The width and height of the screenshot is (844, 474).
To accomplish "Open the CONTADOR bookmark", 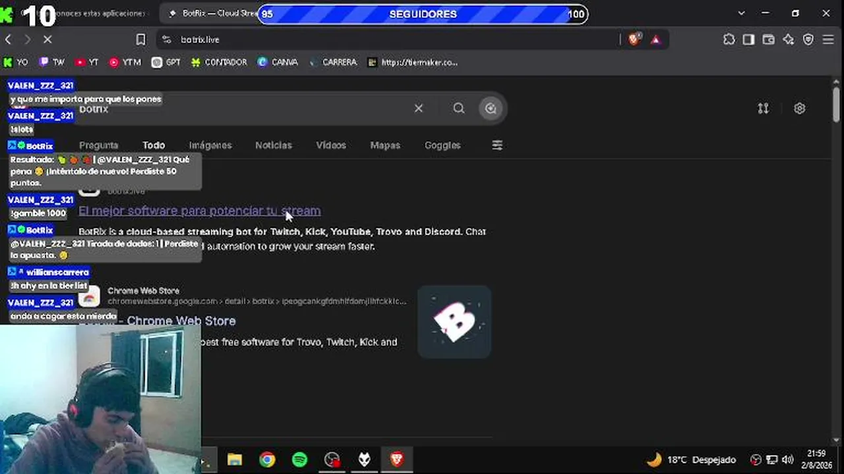I will coord(219,63).
